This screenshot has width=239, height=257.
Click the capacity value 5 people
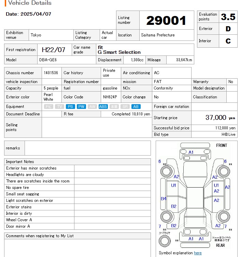pyautogui.click(x=51, y=88)
